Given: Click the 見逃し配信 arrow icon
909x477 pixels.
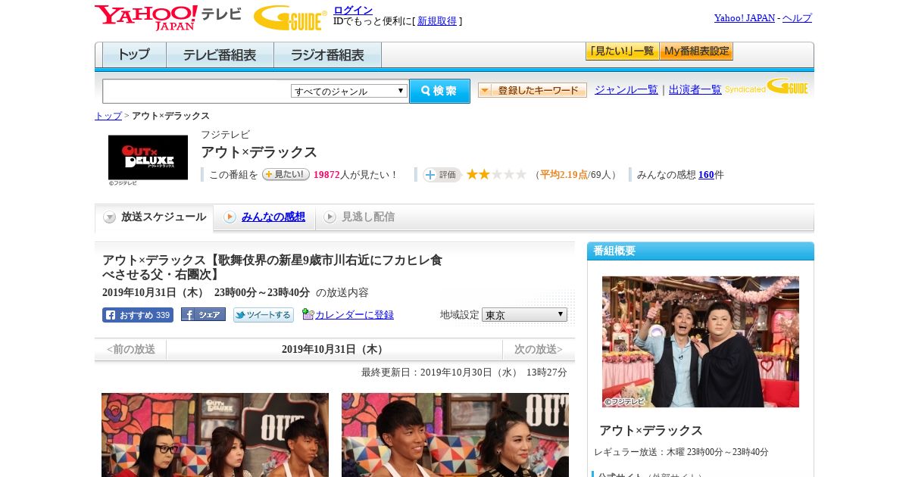Looking at the screenshot, I should [x=330, y=217].
